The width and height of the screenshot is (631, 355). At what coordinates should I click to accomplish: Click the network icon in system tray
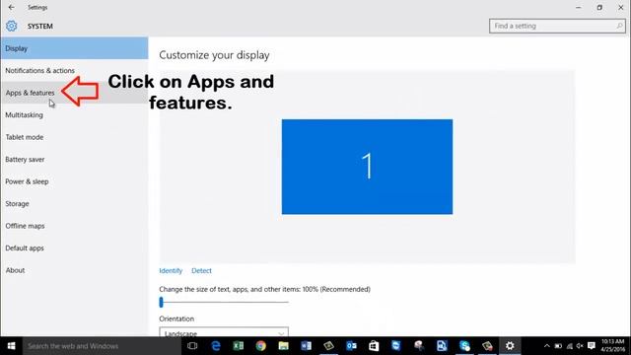tap(570, 346)
